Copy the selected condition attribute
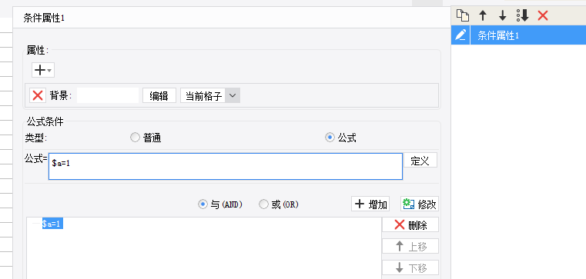This screenshot has height=279, width=586. [463, 15]
